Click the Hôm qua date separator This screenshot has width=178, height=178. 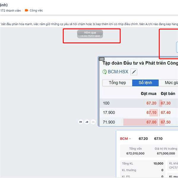(x=90, y=32)
